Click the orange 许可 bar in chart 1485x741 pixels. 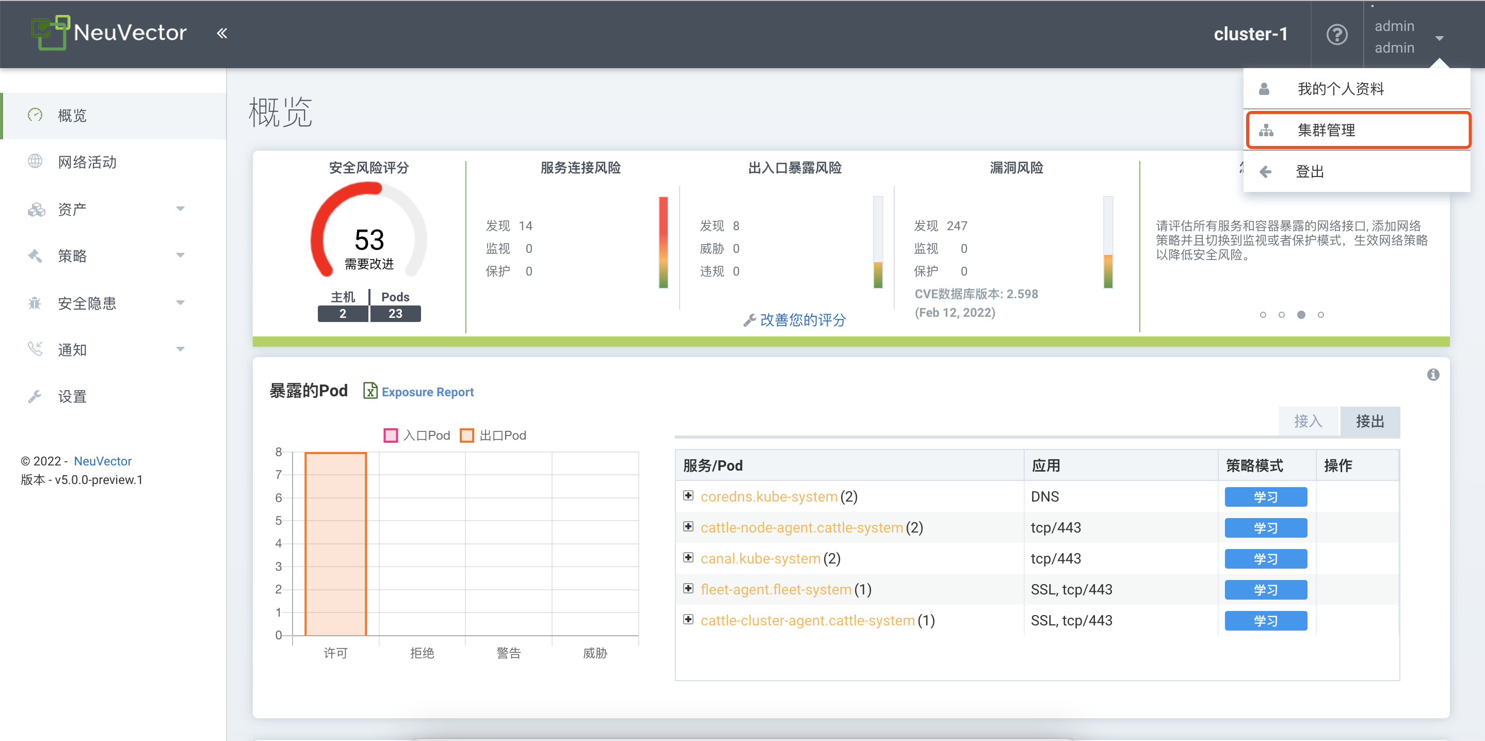(x=335, y=543)
